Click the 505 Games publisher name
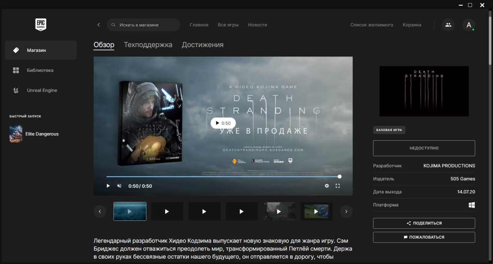The image size is (493, 264). 463,179
